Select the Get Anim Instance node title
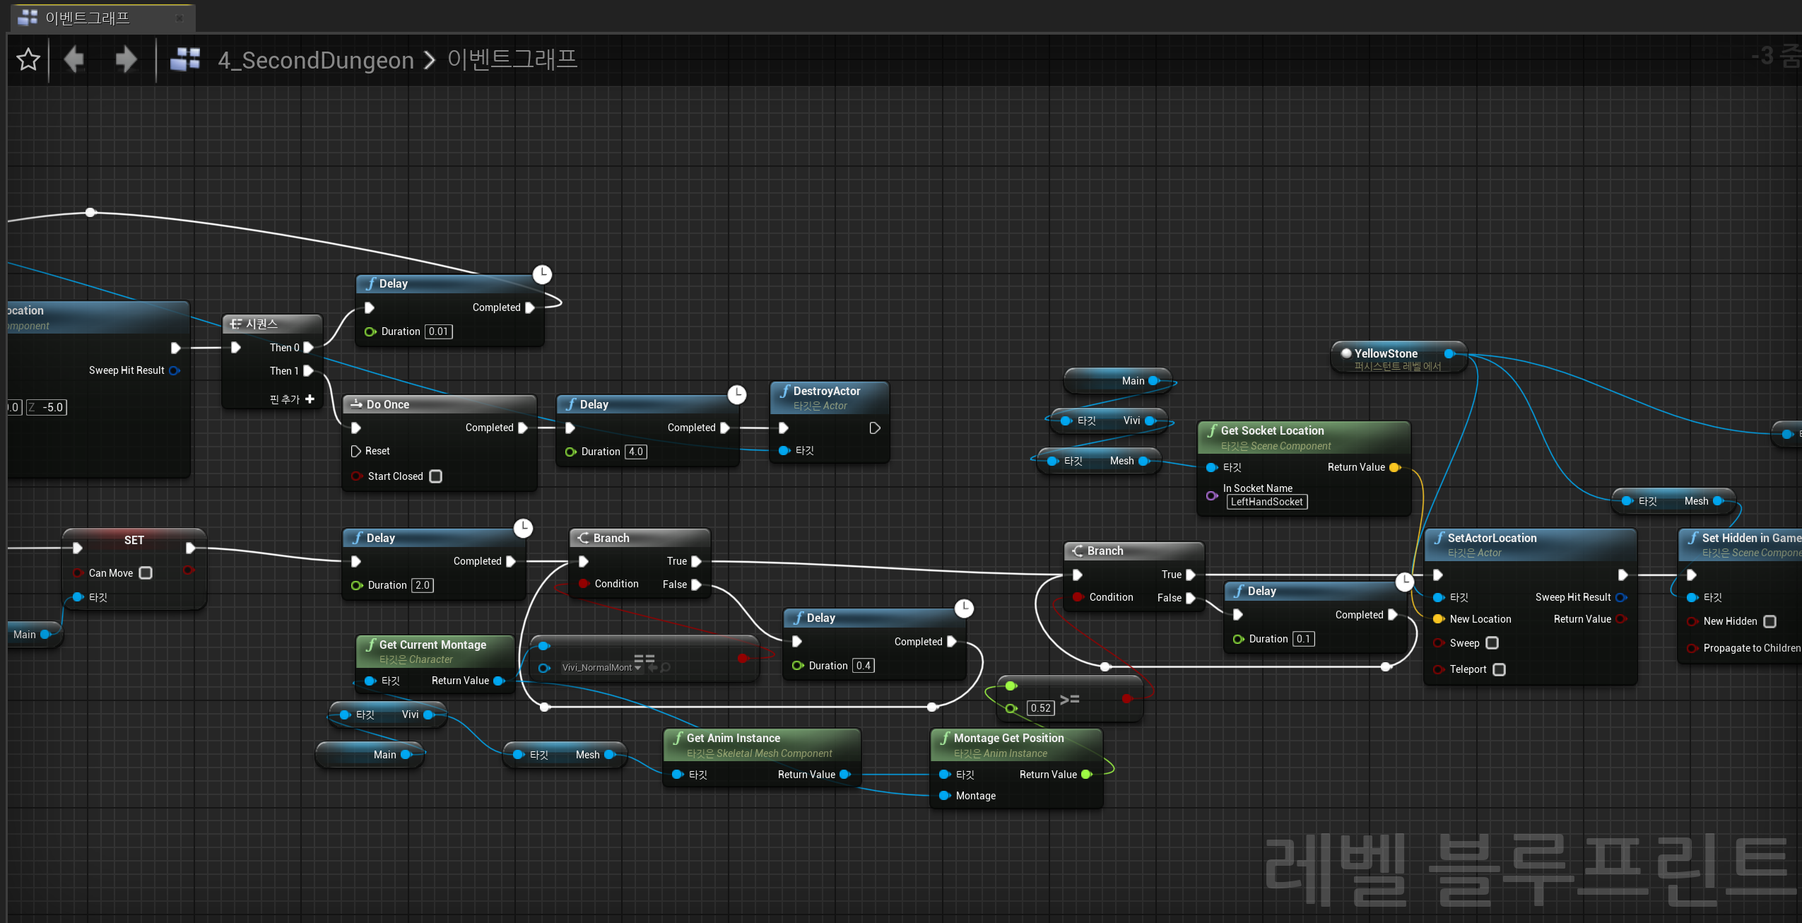 (x=733, y=738)
